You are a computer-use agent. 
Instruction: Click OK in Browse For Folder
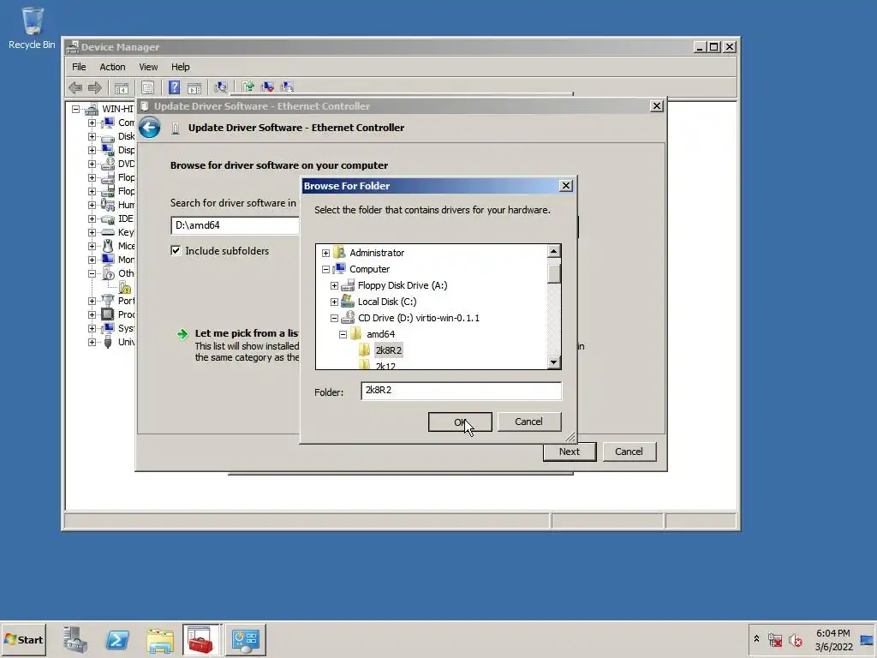click(x=460, y=422)
